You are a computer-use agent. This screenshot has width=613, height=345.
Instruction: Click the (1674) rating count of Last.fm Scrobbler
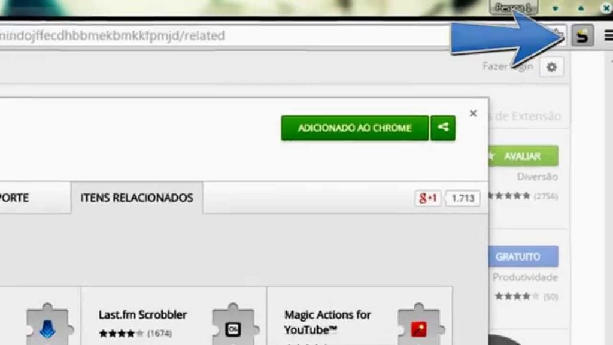tap(159, 333)
